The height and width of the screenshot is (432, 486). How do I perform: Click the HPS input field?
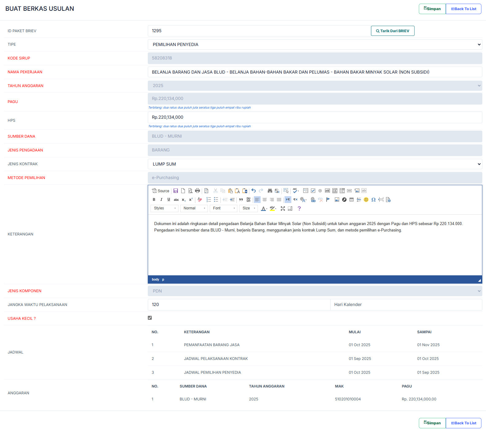(315, 117)
